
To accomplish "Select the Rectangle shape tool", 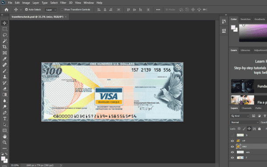I will [x=4, y=131].
